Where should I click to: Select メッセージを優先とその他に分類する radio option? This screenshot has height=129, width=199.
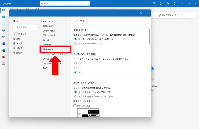76,39
